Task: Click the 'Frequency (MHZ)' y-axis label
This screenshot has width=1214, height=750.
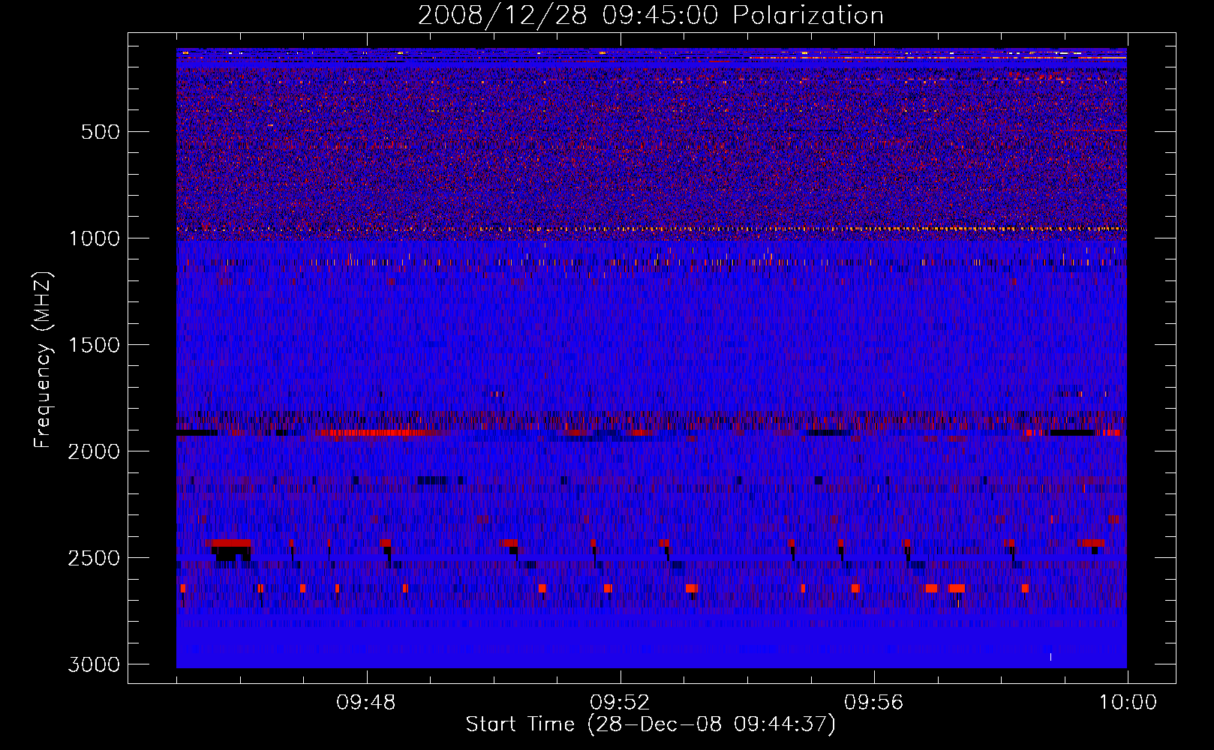Action: click(x=43, y=360)
